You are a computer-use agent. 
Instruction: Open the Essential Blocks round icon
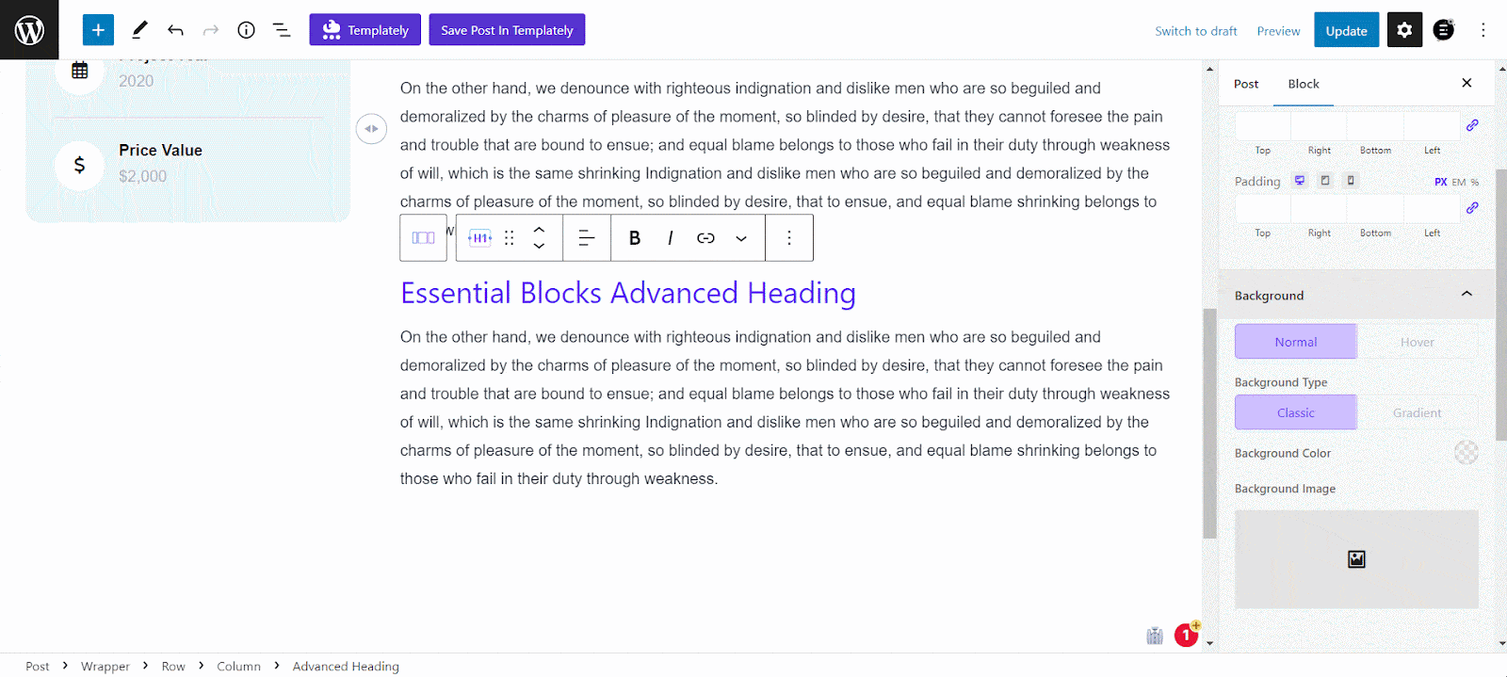1443,30
